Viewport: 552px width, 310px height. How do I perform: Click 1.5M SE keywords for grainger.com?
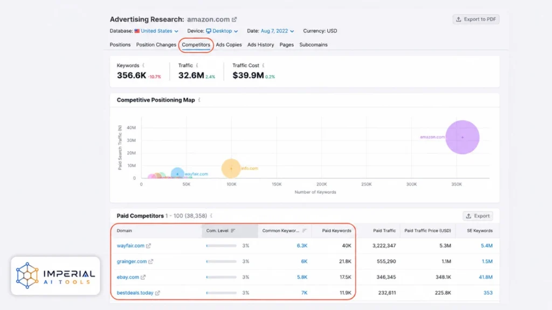click(x=487, y=262)
